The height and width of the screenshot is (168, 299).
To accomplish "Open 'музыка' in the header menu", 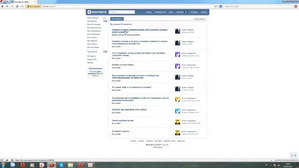I will 180,12.
